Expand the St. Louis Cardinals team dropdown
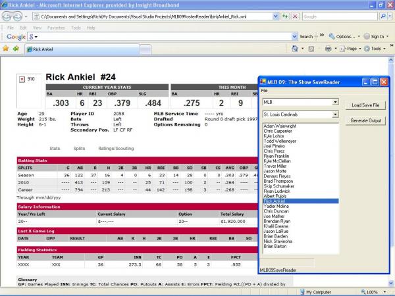The height and width of the screenshot is (296, 395). [x=335, y=114]
